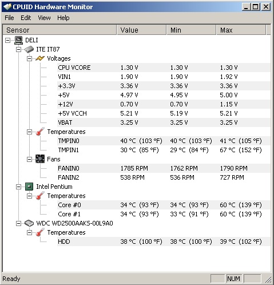Minimize the Hardware Monitor window
274x285 pixels.
(x=246, y=7)
